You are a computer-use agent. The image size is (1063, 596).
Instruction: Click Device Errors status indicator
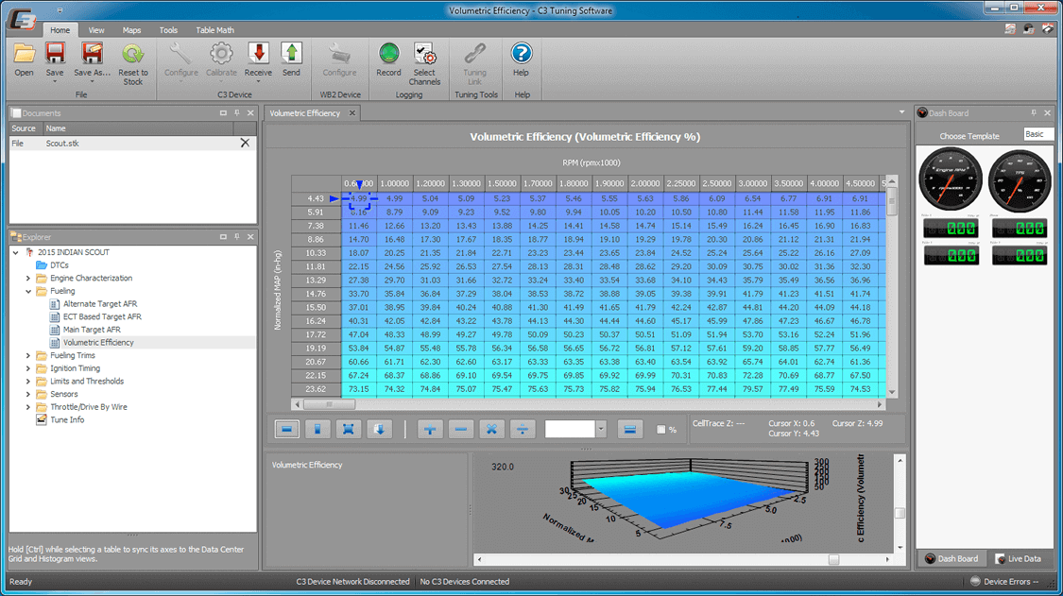(x=1006, y=581)
